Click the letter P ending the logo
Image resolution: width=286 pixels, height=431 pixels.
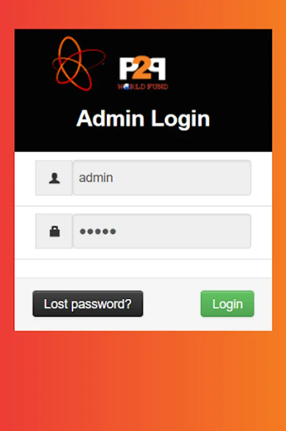click(x=159, y=68)
